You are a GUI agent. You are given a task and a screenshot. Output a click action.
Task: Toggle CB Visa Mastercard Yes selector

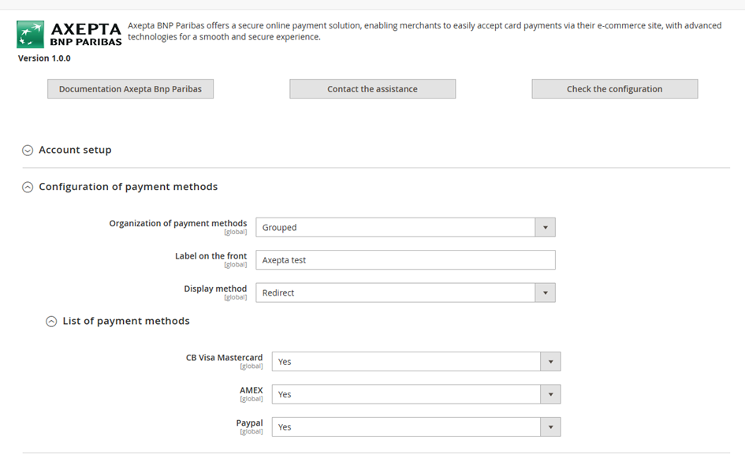point(406,362)
